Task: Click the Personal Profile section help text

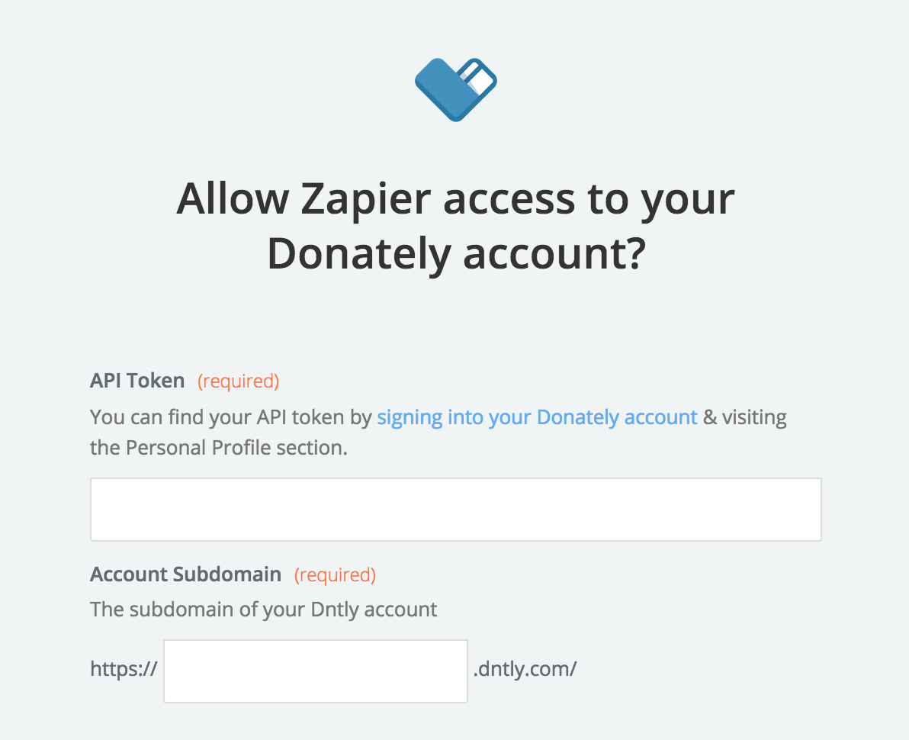Action: coord(219,448)
